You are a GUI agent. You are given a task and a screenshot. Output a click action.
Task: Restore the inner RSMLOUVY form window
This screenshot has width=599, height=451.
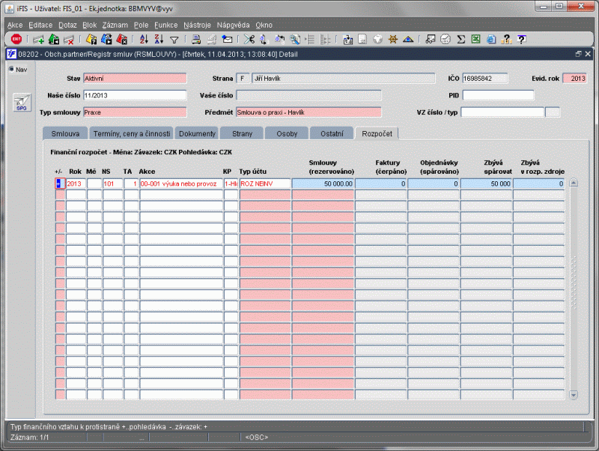(578, 54)
